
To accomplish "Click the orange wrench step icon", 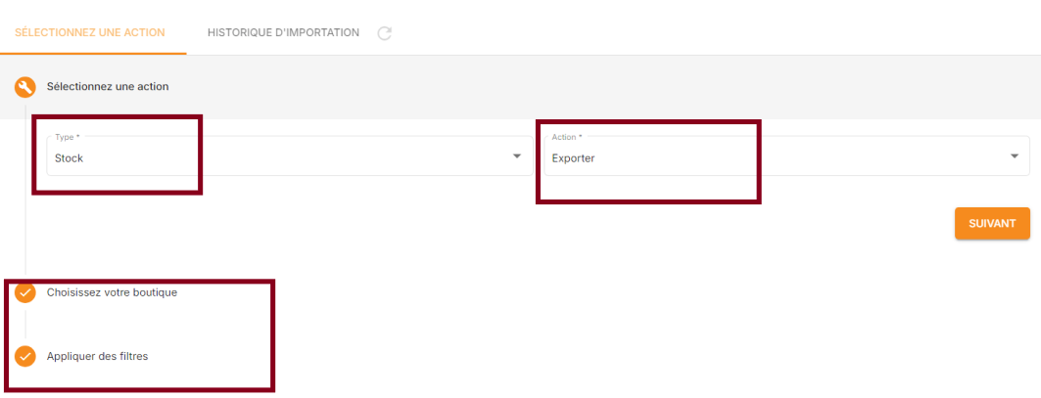I will tap(25, 87).
